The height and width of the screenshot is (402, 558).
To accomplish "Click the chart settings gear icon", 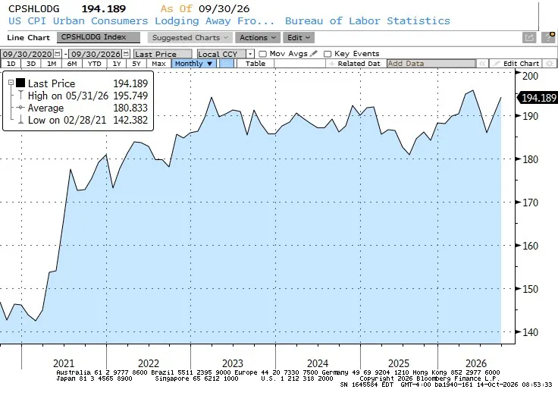I will click(x=550, y=64).
